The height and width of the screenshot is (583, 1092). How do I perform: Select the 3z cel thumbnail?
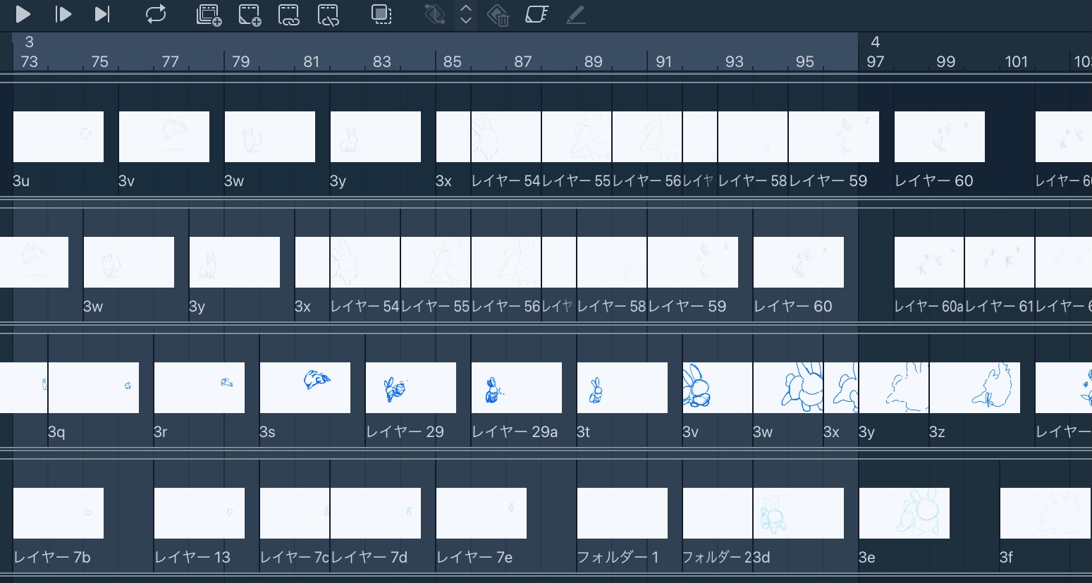[x=975, y=388]
